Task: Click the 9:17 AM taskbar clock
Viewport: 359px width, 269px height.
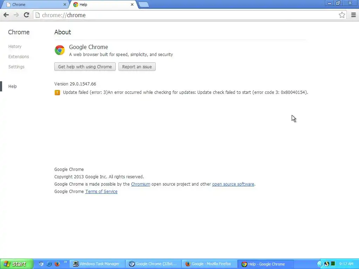Action: [x=346, y=264]
